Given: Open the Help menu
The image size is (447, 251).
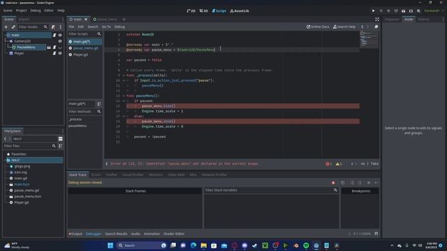Looking at the screenshot, I should (61, 10).
